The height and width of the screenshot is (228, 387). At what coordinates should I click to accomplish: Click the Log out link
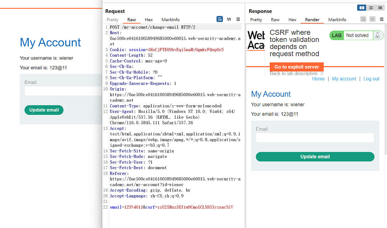(371, 79)
